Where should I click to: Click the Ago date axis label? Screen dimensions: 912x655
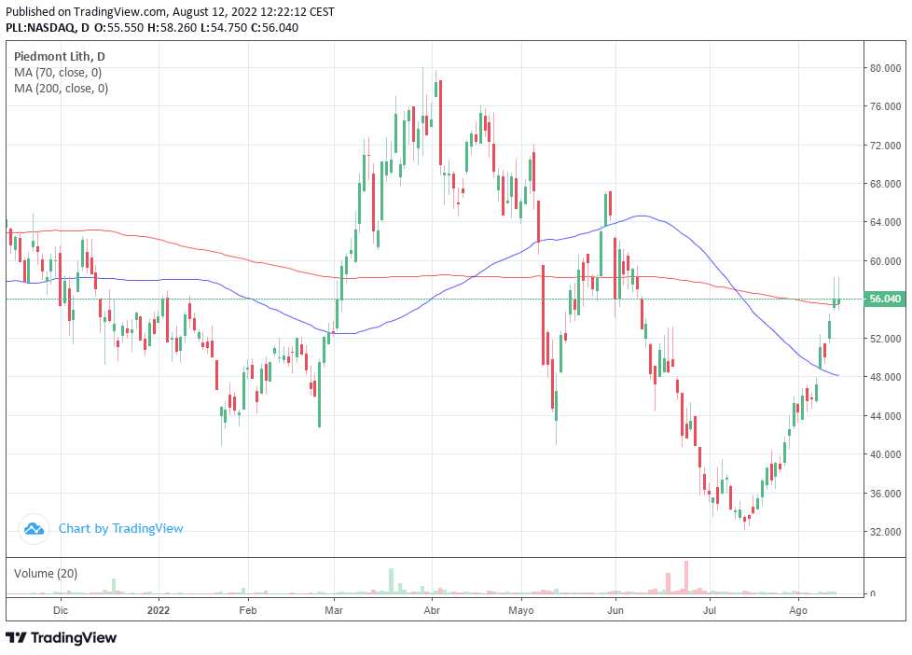click(x=798, y=610)
